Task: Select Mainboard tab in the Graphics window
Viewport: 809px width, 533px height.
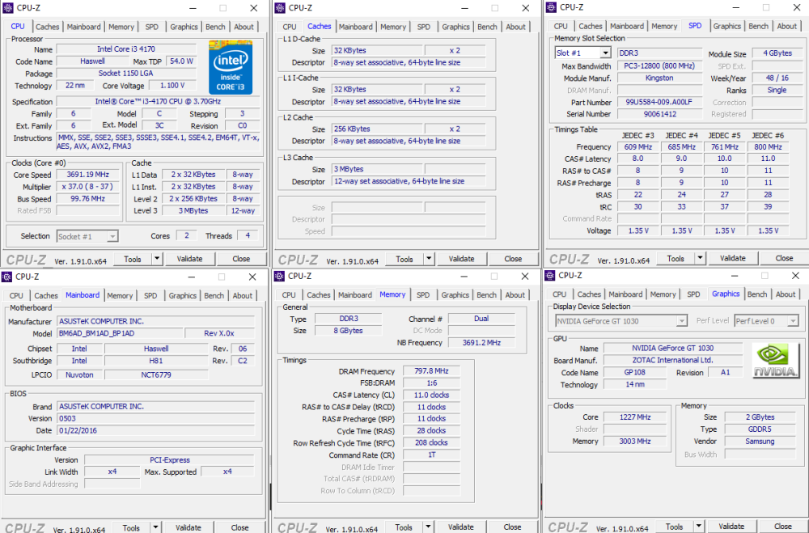Action: pyautogui.click(x=625, y=294)
